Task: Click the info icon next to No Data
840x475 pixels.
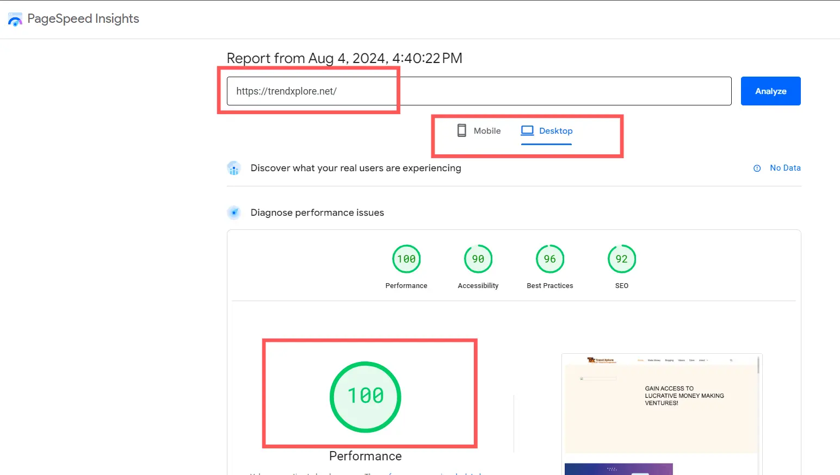Action: pyautogui.click(x=757, y=168)
